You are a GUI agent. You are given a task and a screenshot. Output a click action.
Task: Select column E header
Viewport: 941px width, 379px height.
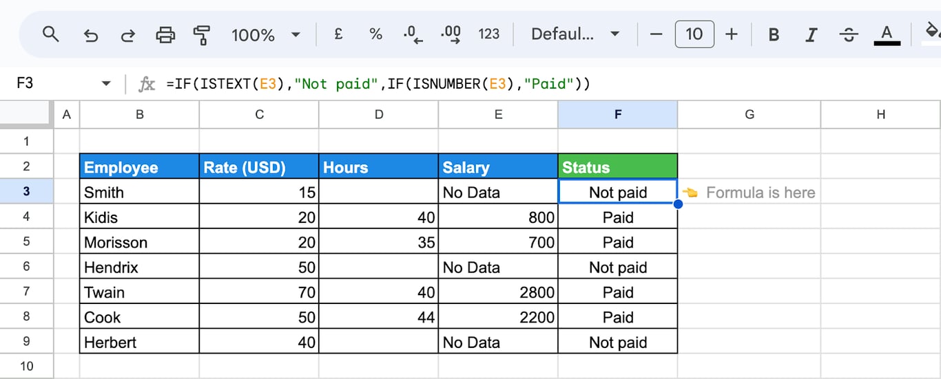(x=498, y=115)
